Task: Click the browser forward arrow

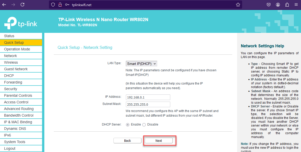Action: [13, 5]
